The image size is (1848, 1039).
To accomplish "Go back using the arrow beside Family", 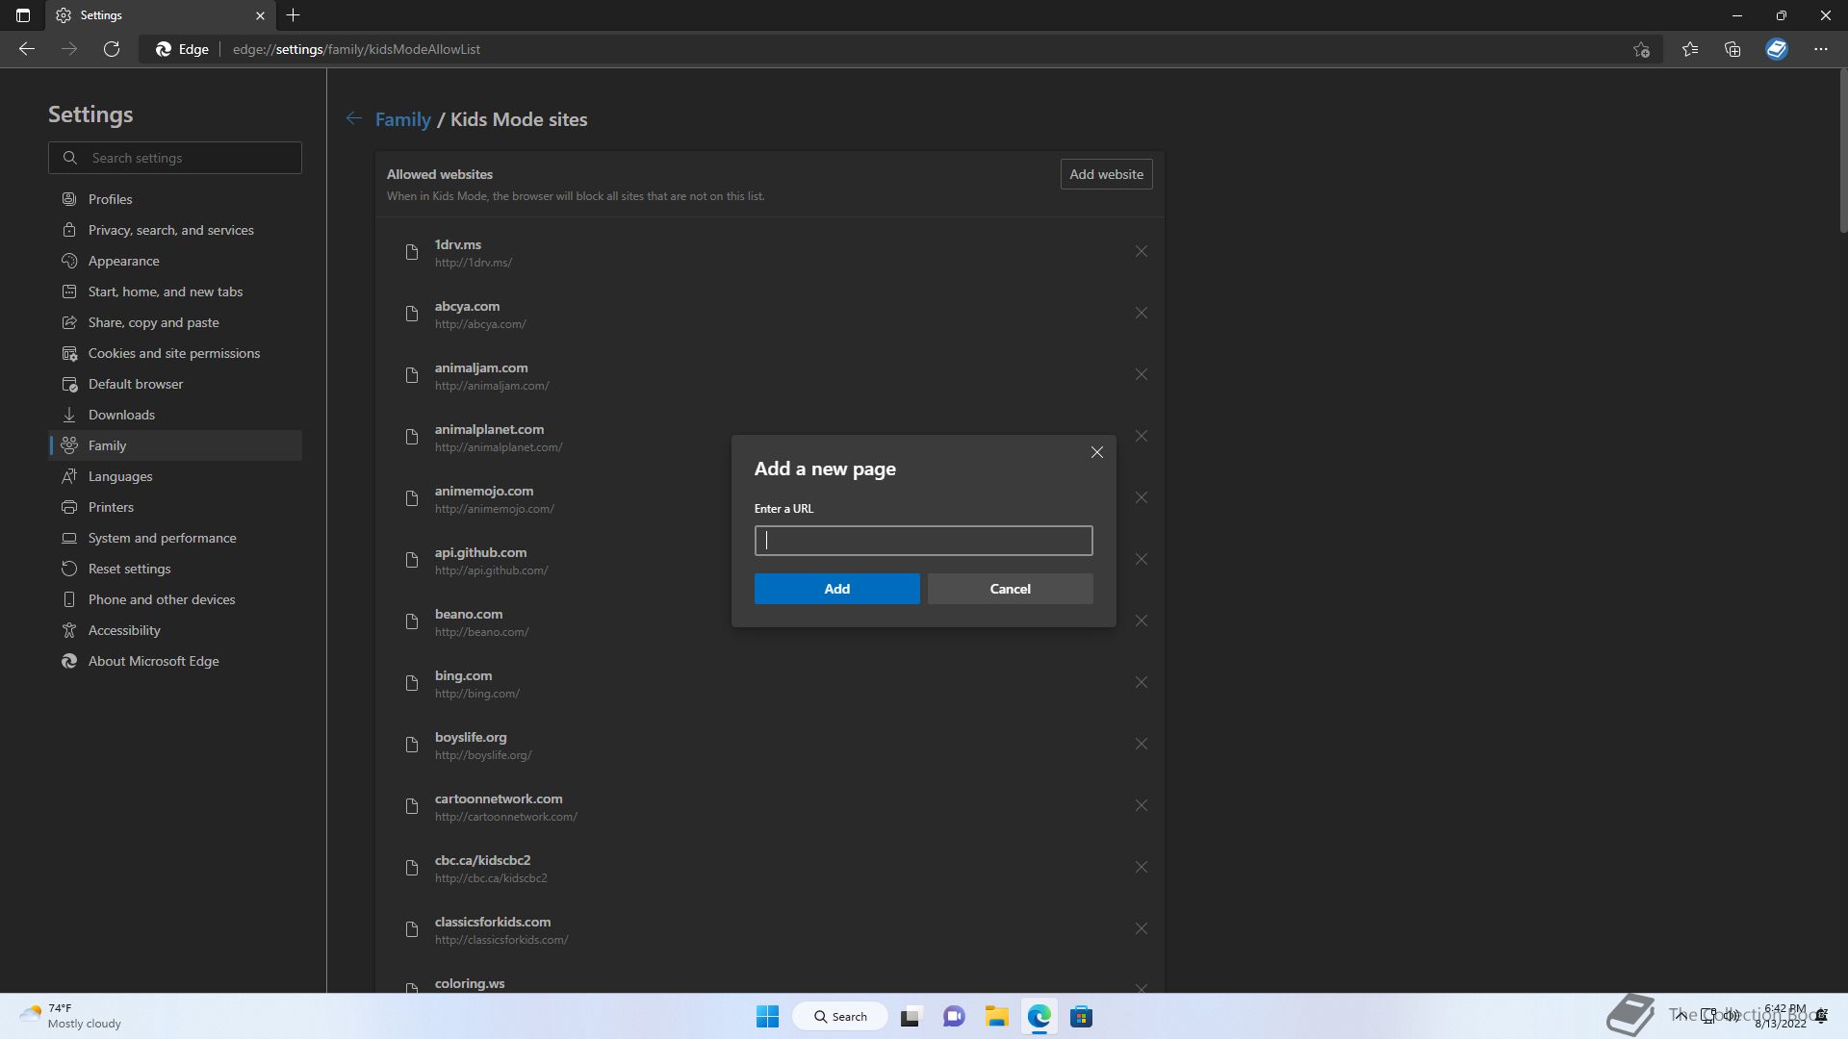I will 354,118.
